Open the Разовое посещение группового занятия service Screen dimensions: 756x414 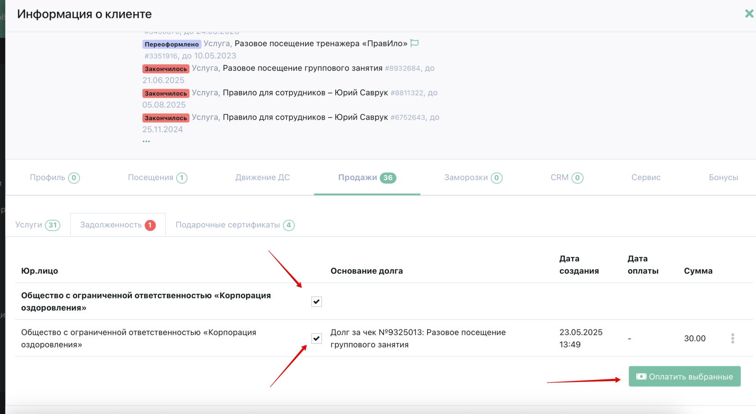tap(302, 68)
